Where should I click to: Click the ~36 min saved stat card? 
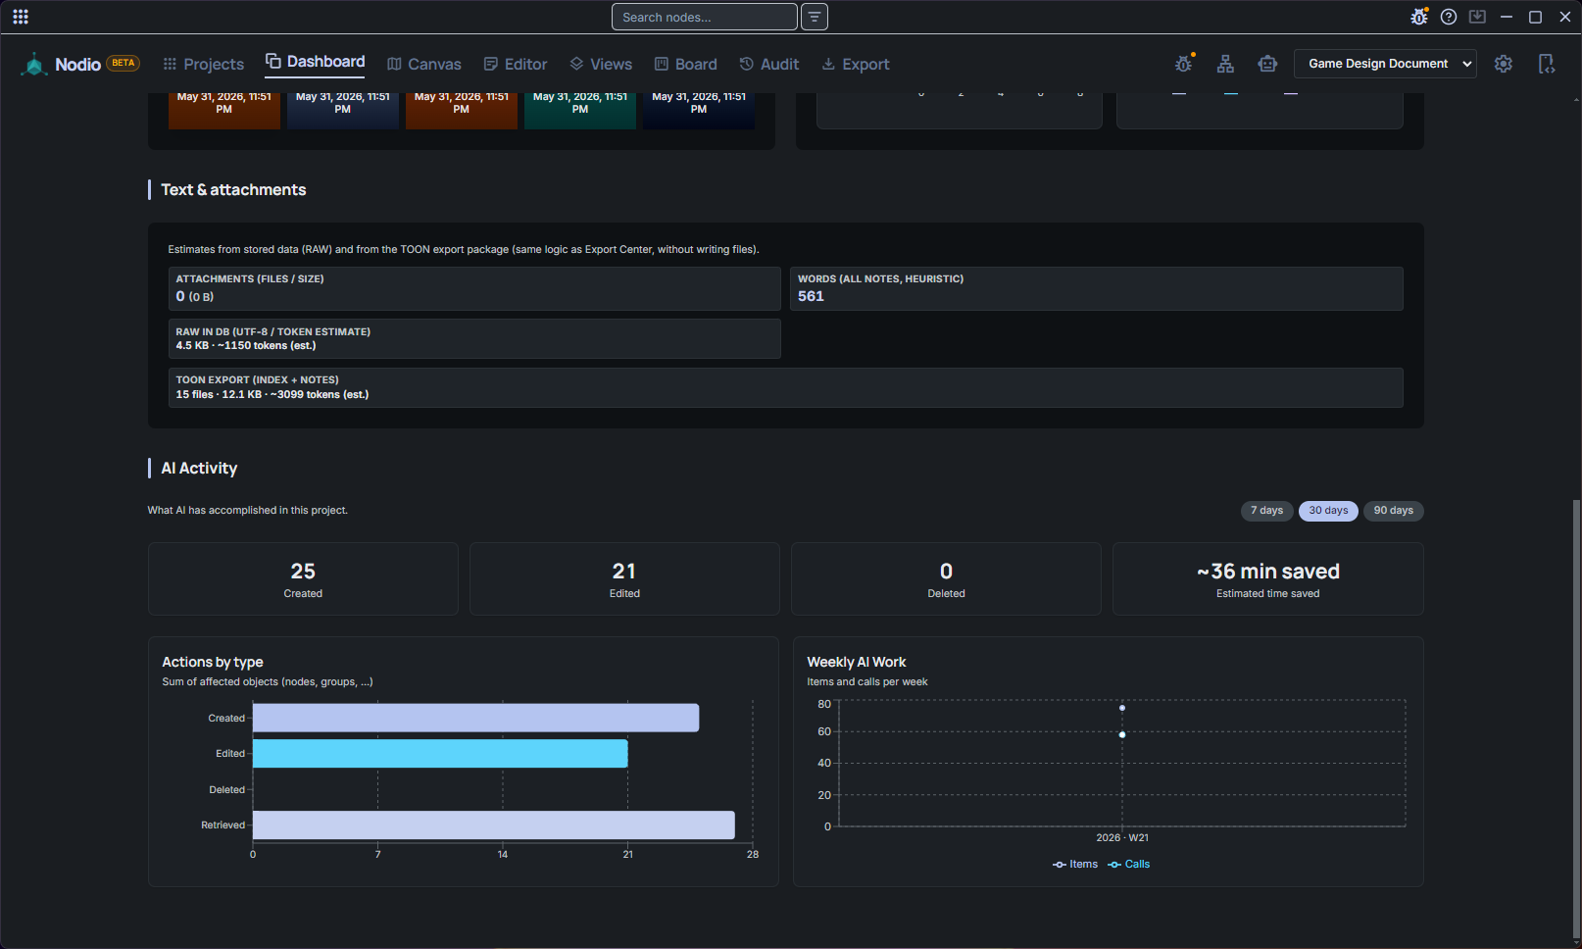[x=1267, y=579]
